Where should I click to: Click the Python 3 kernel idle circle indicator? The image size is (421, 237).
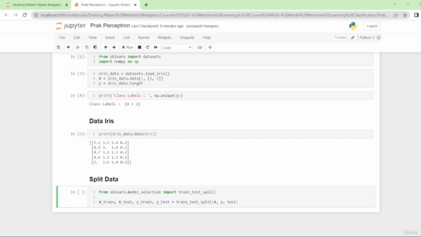(379, 38)
